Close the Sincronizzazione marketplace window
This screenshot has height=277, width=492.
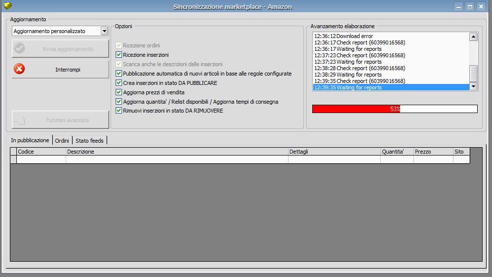click(481, 6)
